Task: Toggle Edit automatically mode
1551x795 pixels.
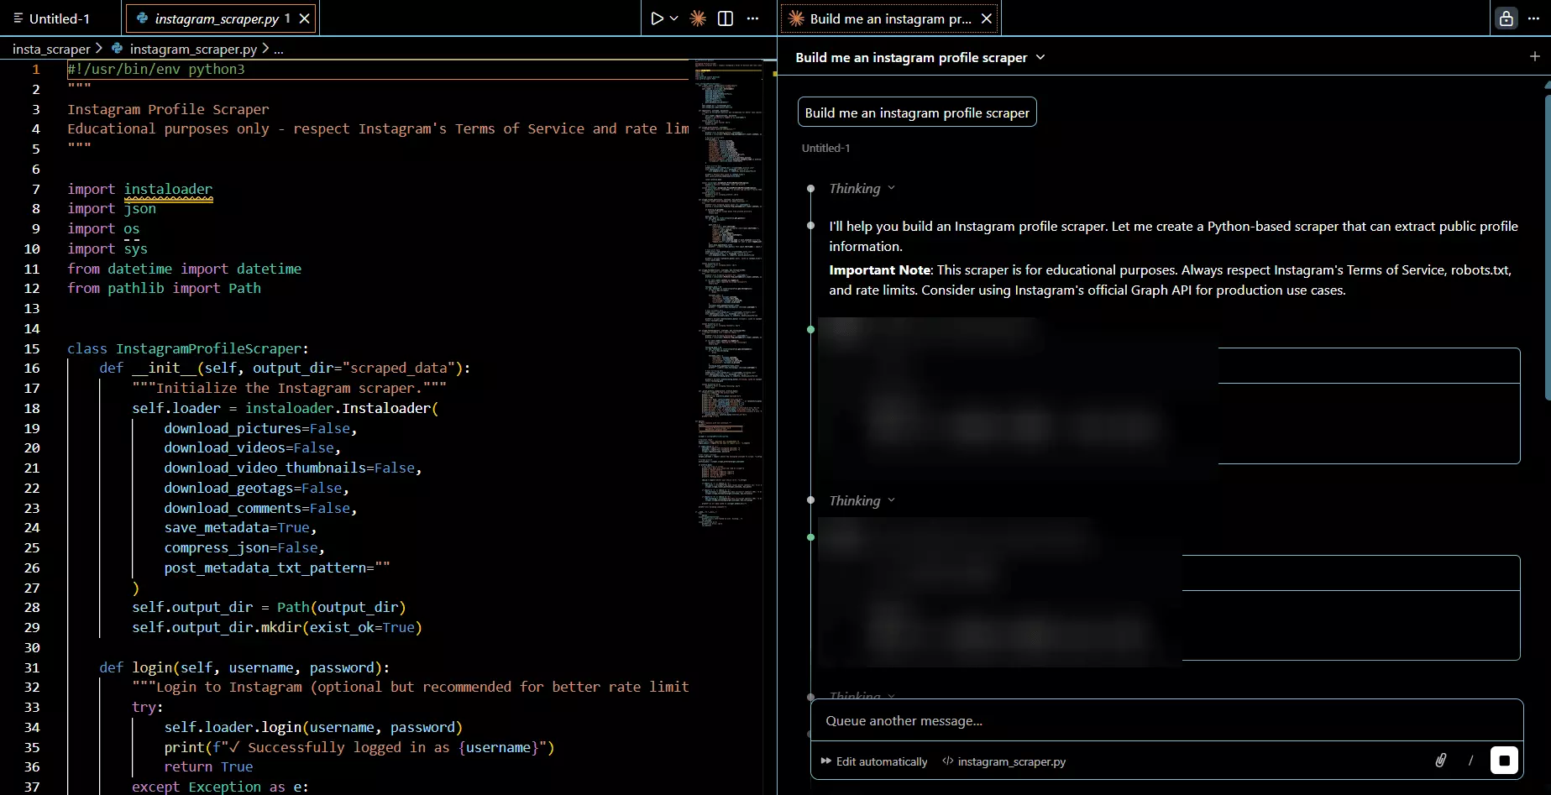Action: coord(874,761)
